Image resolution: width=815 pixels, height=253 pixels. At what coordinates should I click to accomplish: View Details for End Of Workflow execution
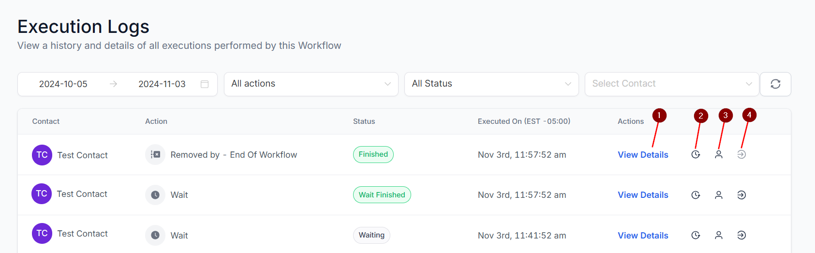click(643, 155)
